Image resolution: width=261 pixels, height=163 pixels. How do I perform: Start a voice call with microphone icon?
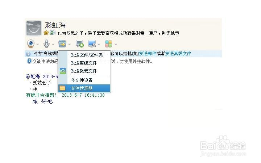[46, 44]
